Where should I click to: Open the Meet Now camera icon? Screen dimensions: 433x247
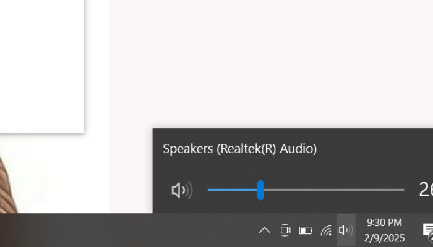[x=285, y=230]
